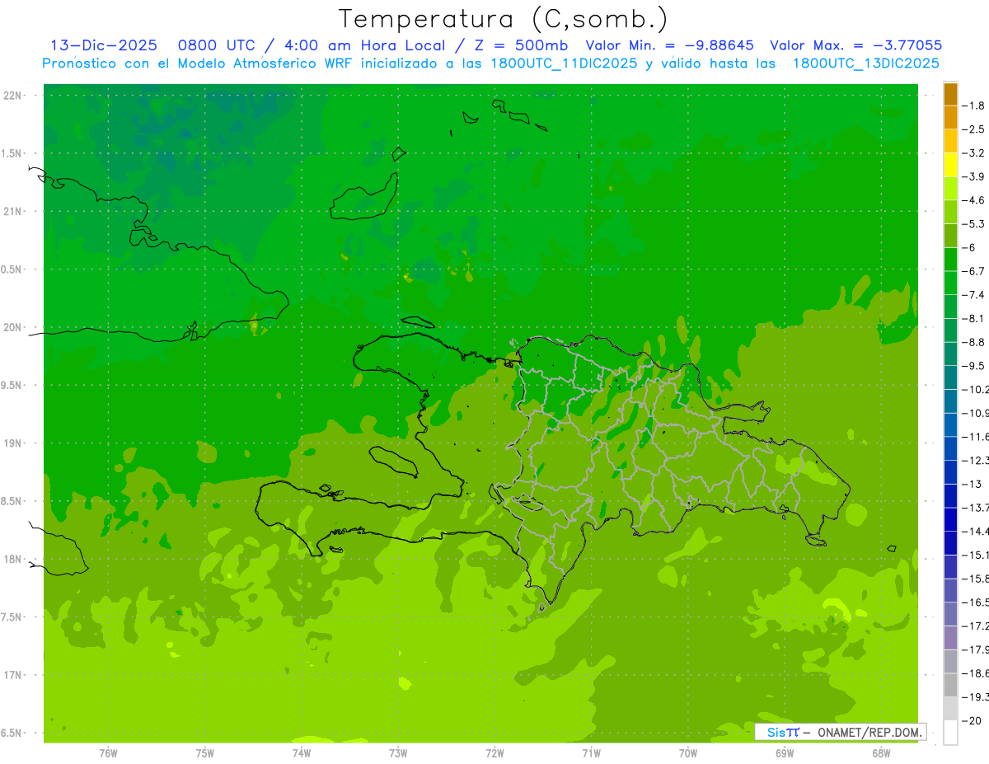Click the '4:00 am Hora Local' text
989x764 pixels.
pos(365,45)
